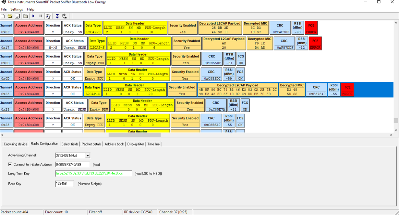Click the Texas Instruments title bar icon

tap(4, 2)
